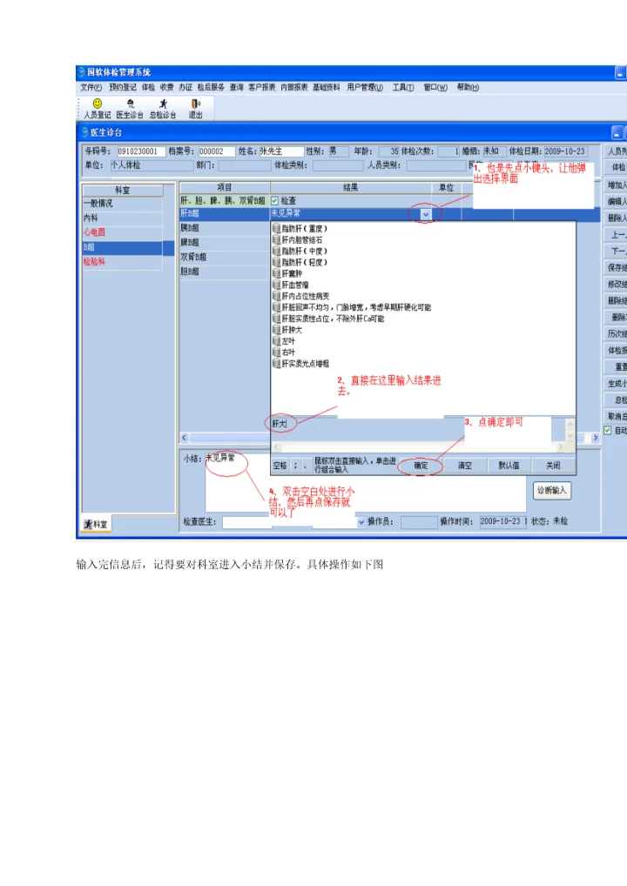
Task: Click the 诊断输入 button
Action: 552,491
